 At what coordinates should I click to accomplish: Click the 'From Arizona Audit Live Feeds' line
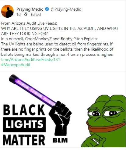pos(29,23)
